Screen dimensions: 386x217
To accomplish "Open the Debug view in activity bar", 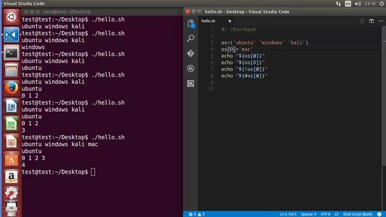I will click(x=191, y=68).
